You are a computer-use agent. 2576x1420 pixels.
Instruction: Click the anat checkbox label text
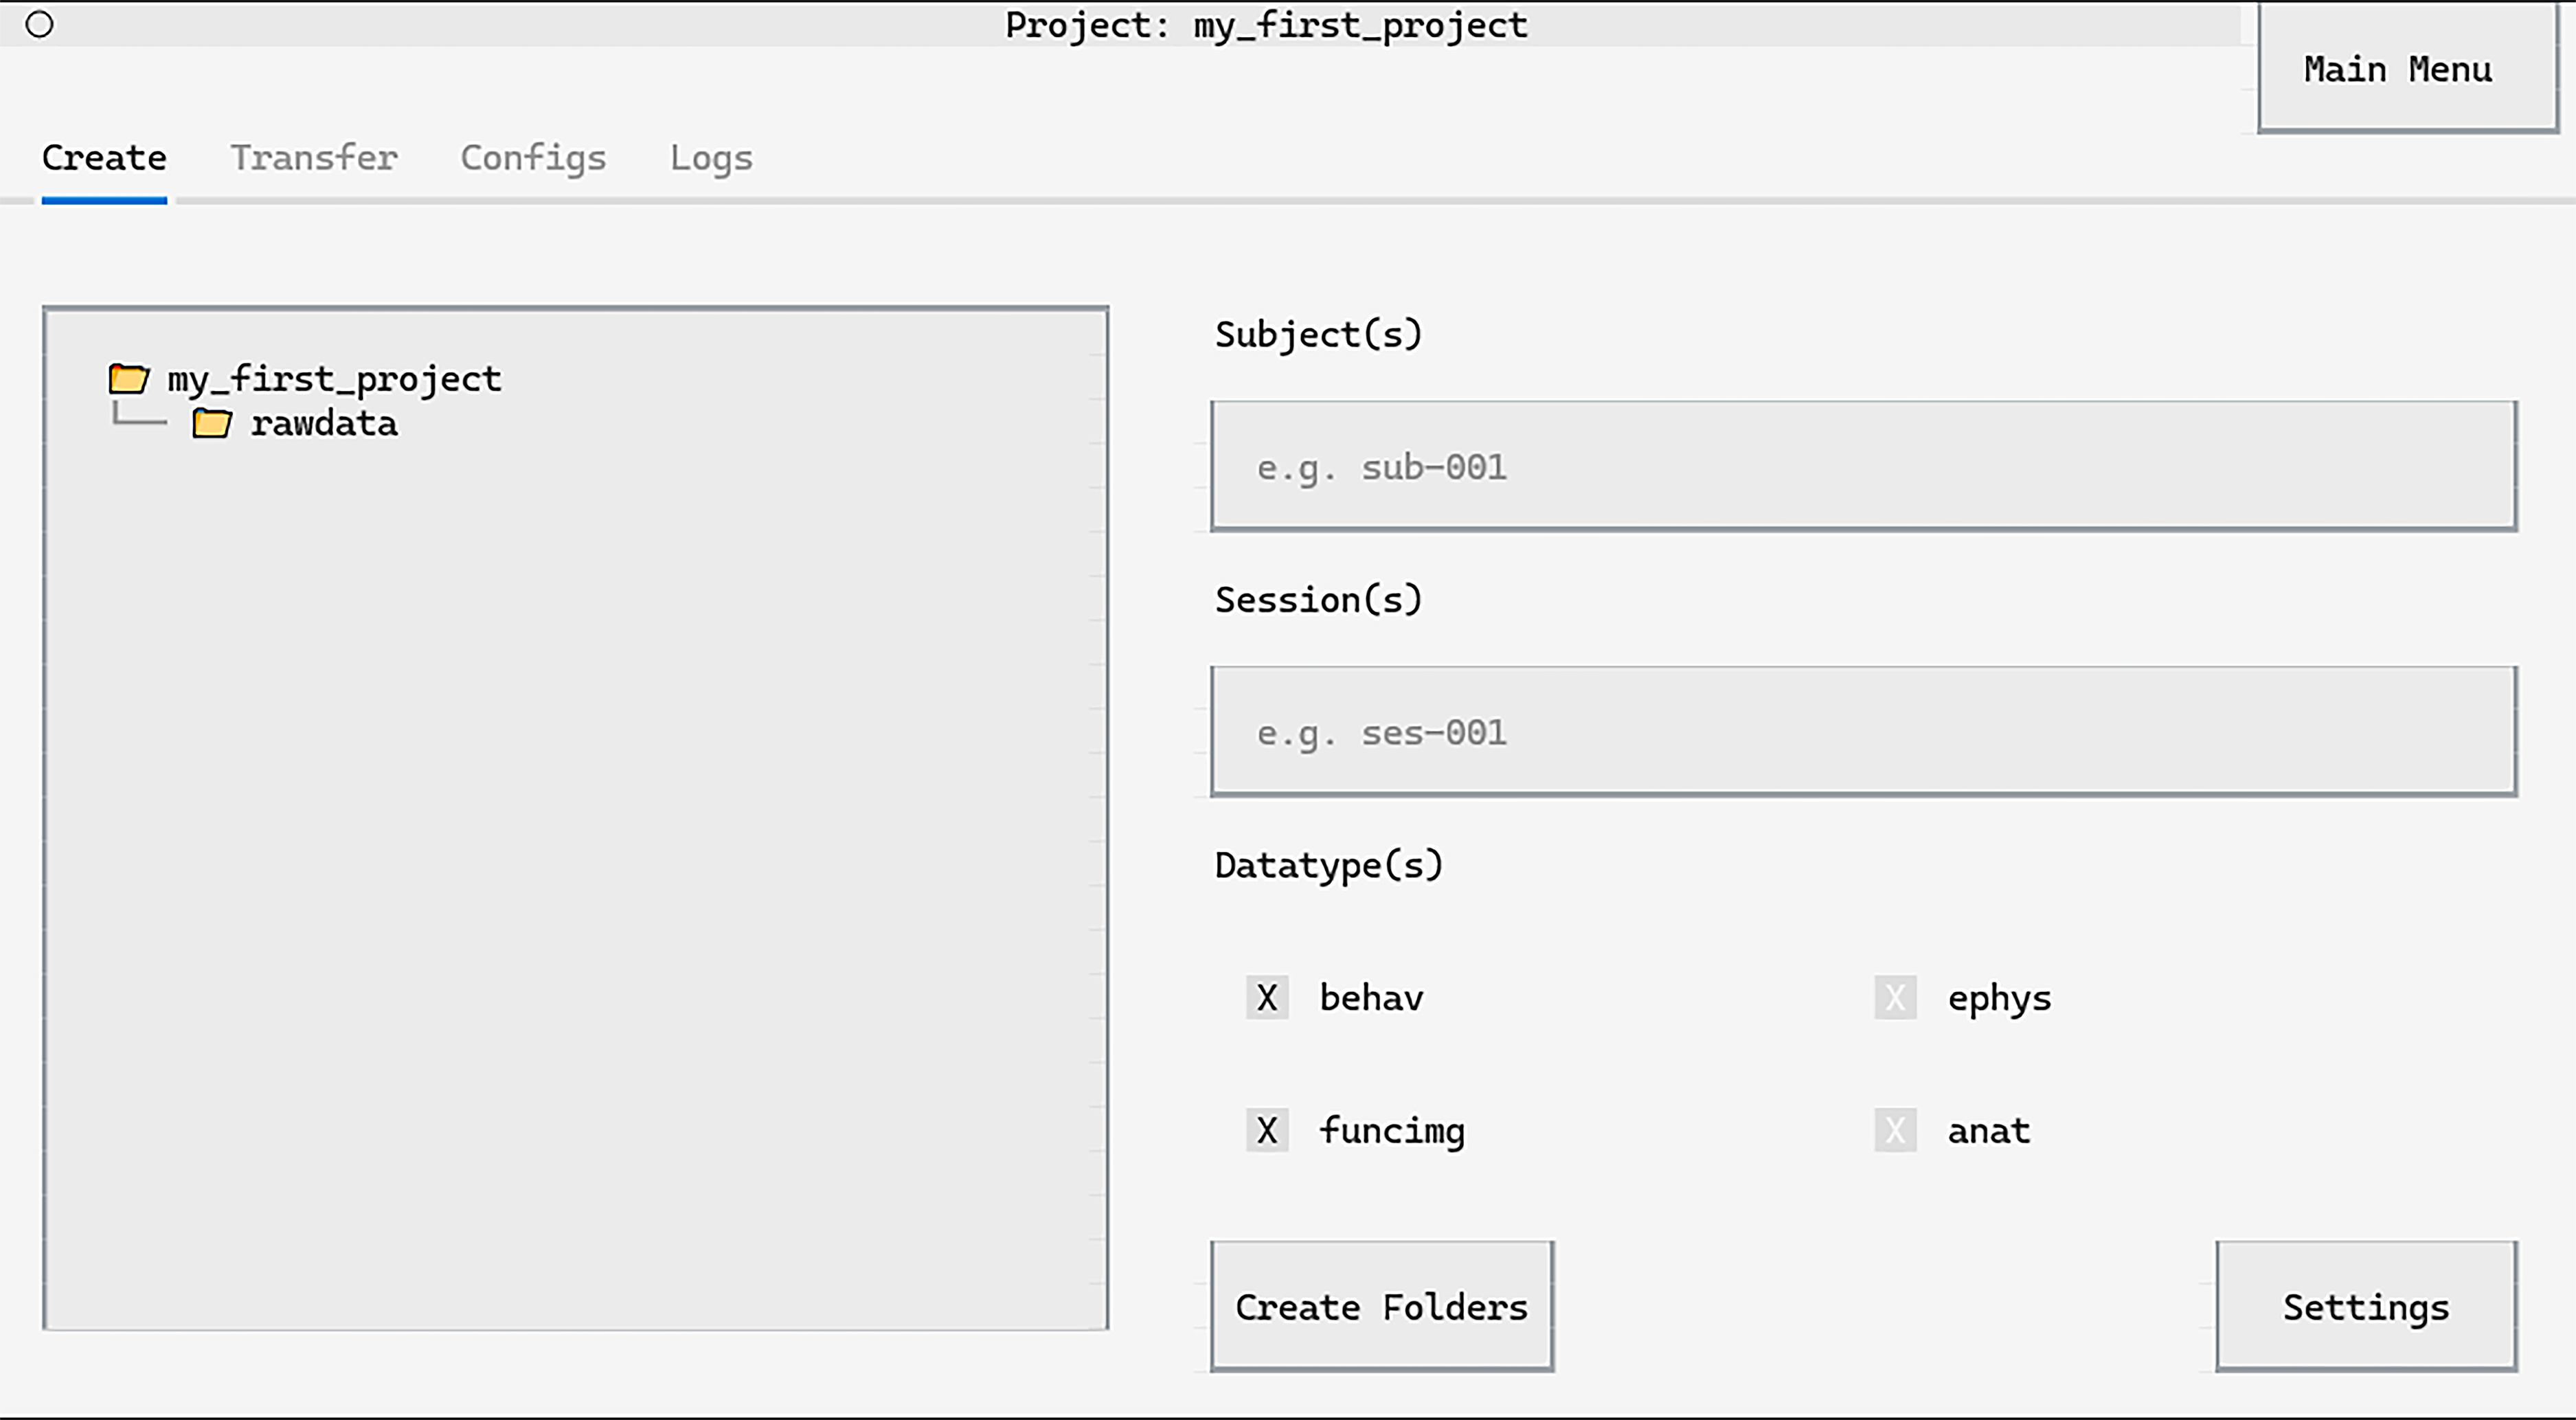point(1988,1131)
